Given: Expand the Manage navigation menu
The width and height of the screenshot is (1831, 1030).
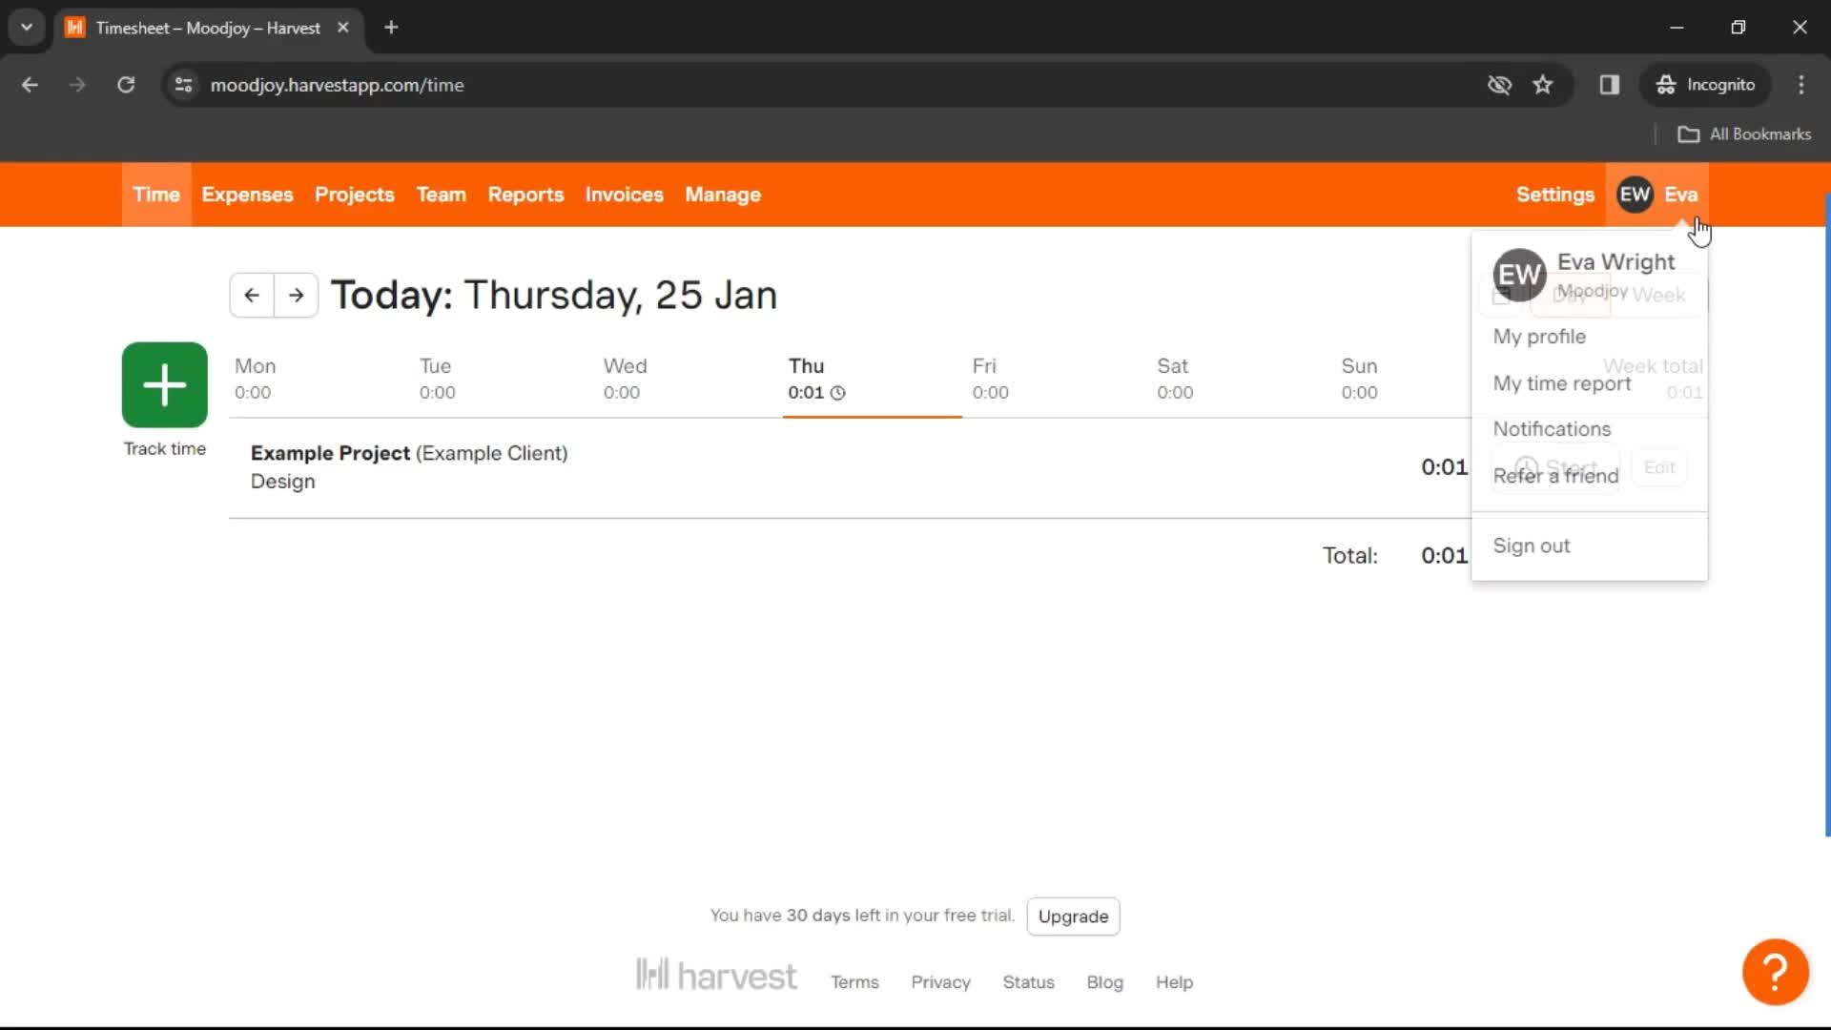Looking at the screenshot, I should (x=723, y=194).
